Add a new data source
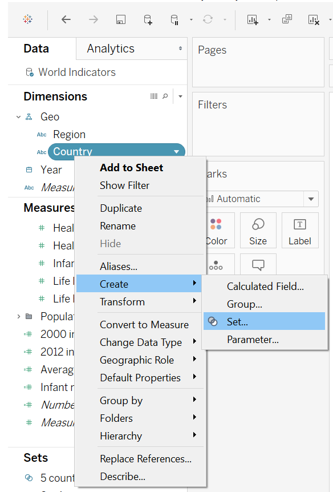This screenshot has width=333, height=492. pos(148,19)
